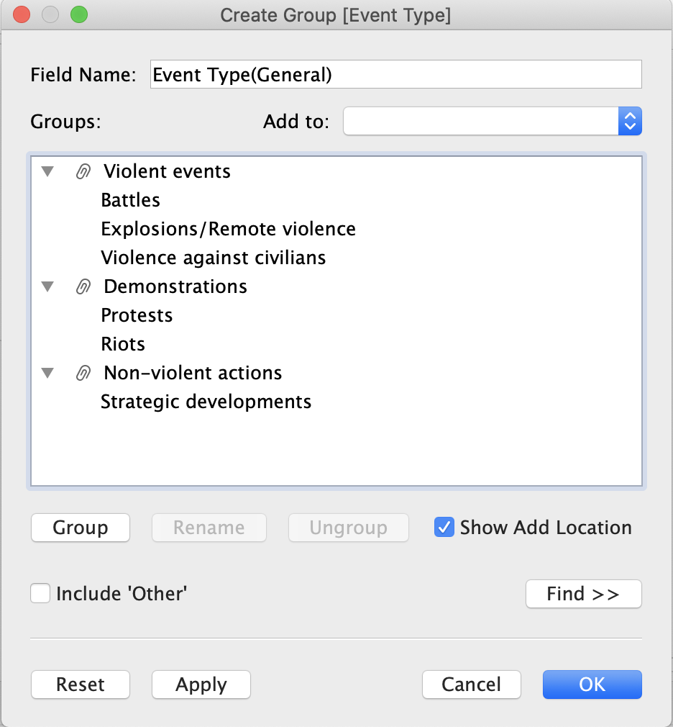Collapse the Violent events group

click(x=48, y=171)
